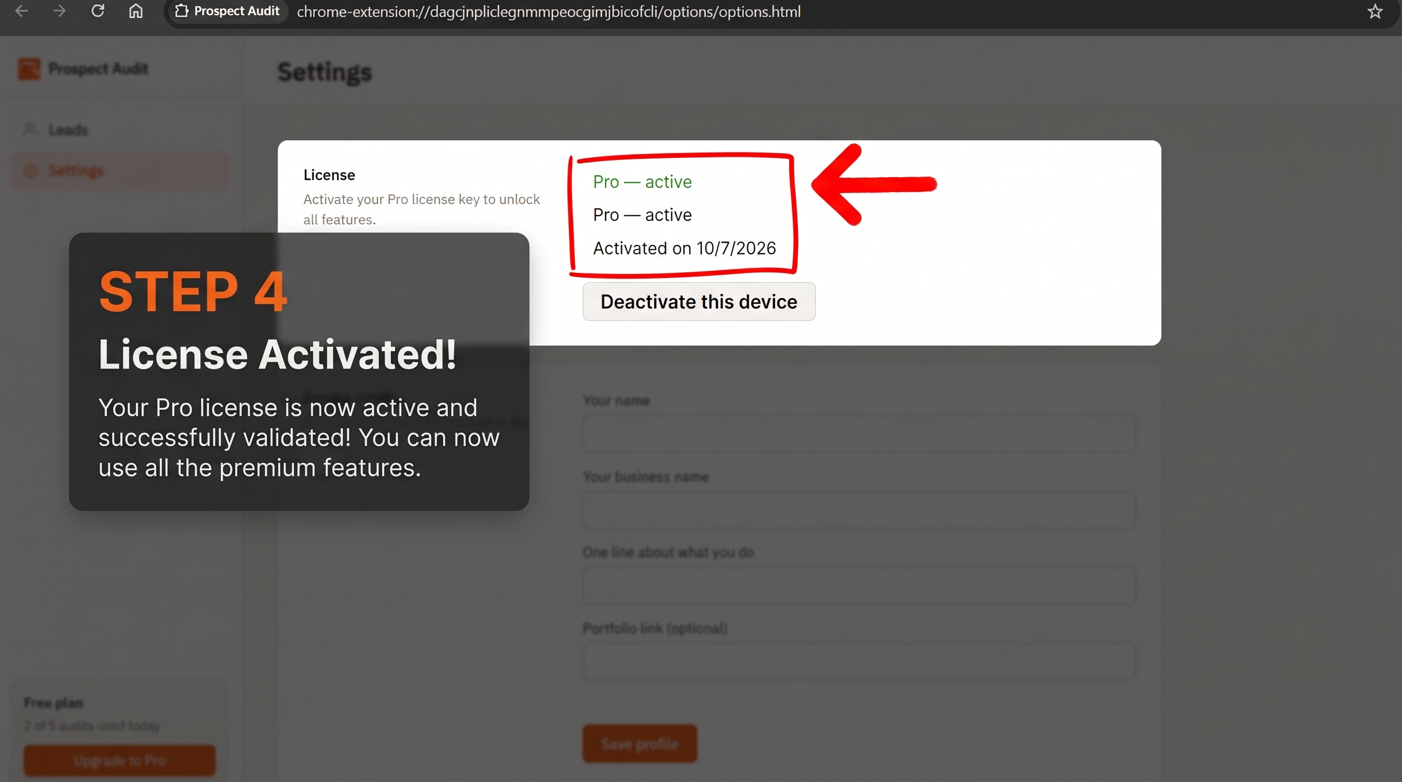Focus the Your name input field
Viewport: 1402px width, 782px height.
pyautogui.click(x=859, y=434)
